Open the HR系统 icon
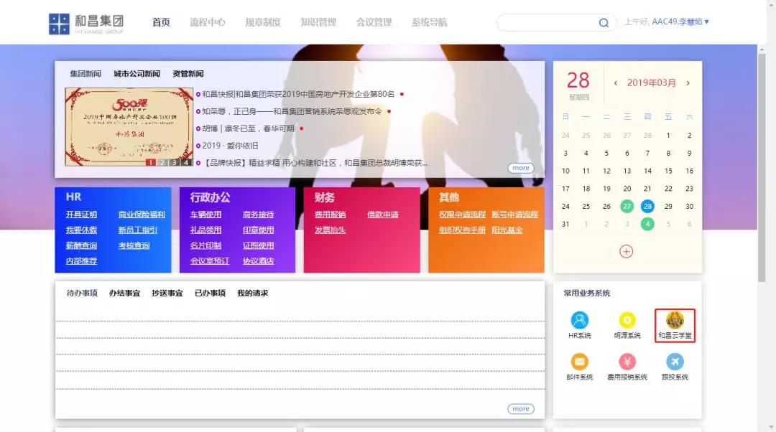This screenshot has height=432, width=776. click(x=579, y=320)
